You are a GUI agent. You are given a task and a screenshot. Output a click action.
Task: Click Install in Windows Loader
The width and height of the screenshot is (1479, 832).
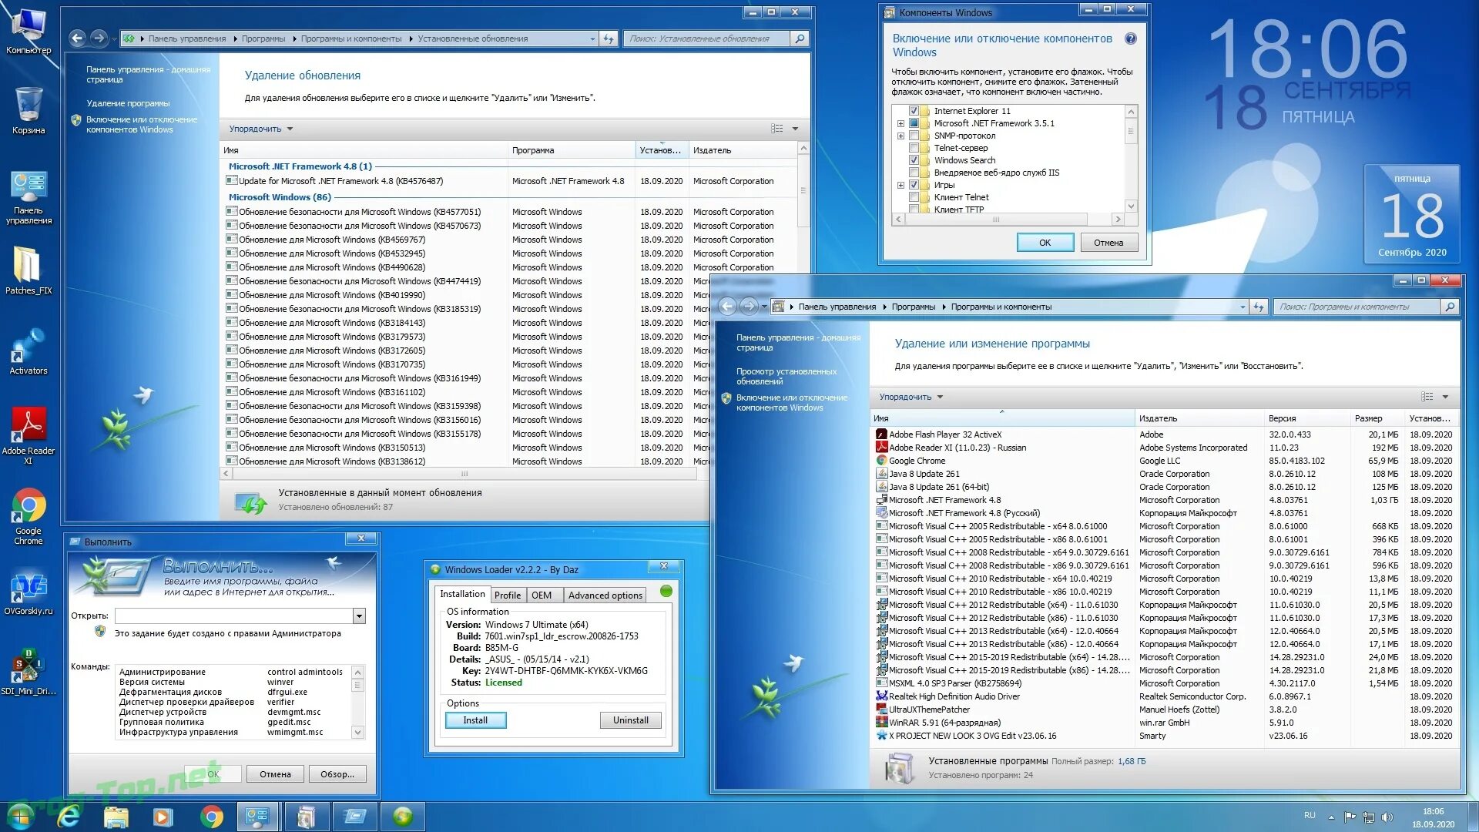475,720
